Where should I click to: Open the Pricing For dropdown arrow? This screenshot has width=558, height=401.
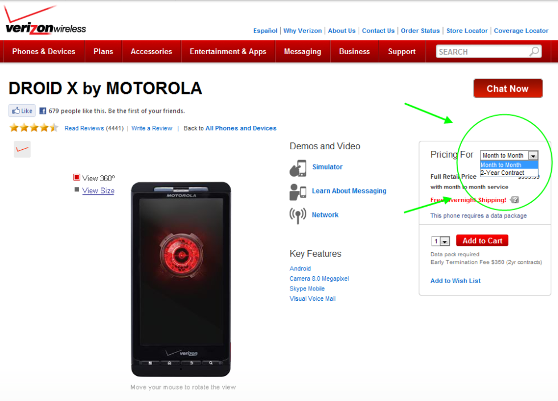click(533, 156)
